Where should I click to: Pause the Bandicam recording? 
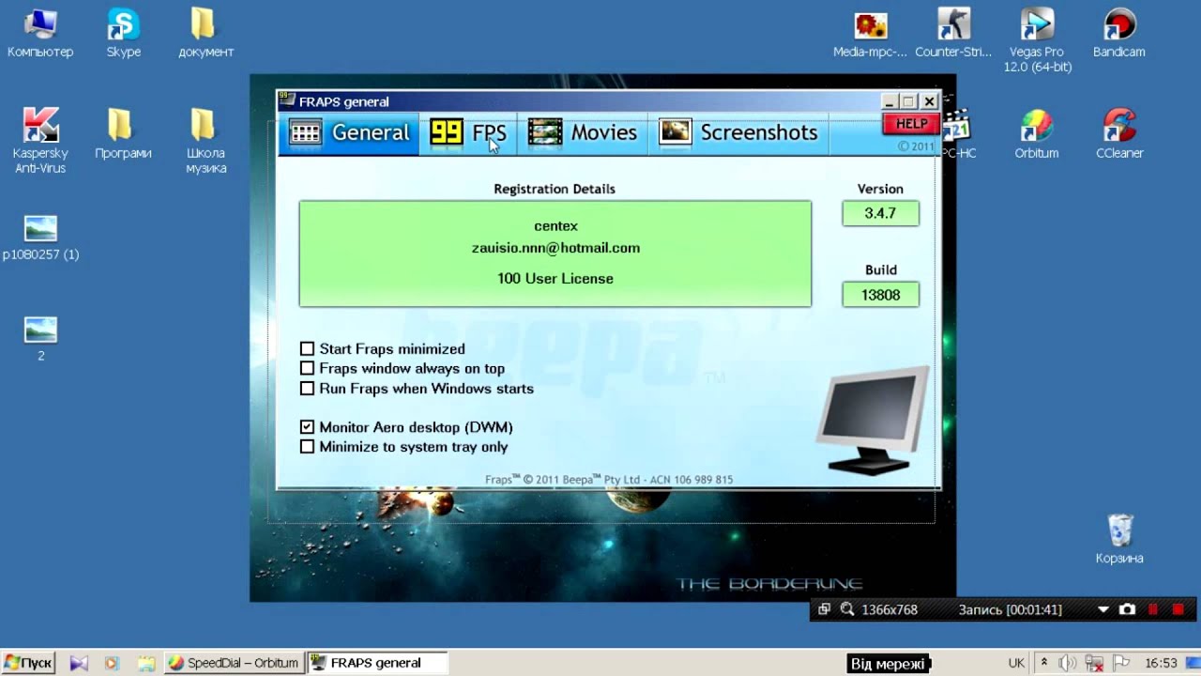coord(1153,609)
